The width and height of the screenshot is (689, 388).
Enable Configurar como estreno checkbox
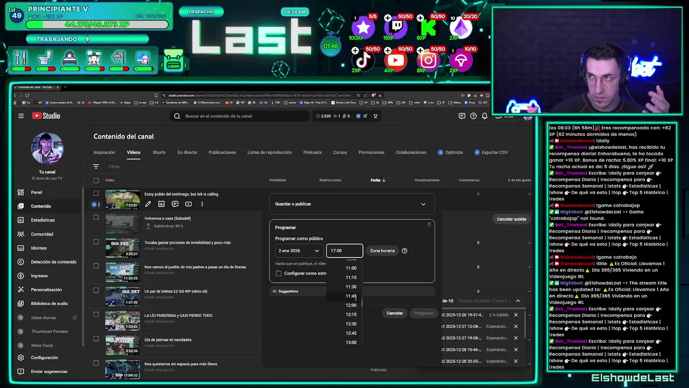click(278, 273)
